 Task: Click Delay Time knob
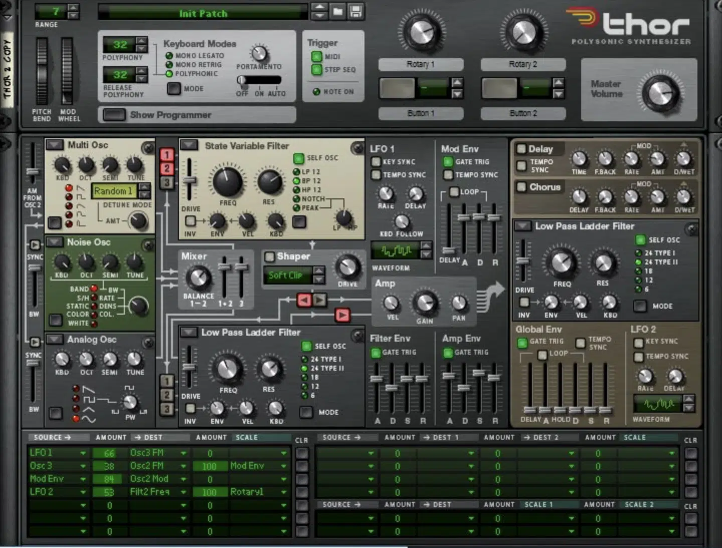(x=579, y=159)
